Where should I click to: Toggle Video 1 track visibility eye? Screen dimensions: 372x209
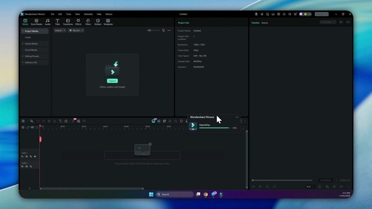coord(35,157)
